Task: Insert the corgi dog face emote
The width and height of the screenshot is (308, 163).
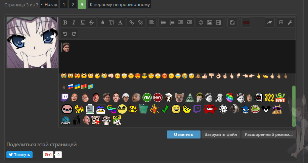Action: click(179, 98)
